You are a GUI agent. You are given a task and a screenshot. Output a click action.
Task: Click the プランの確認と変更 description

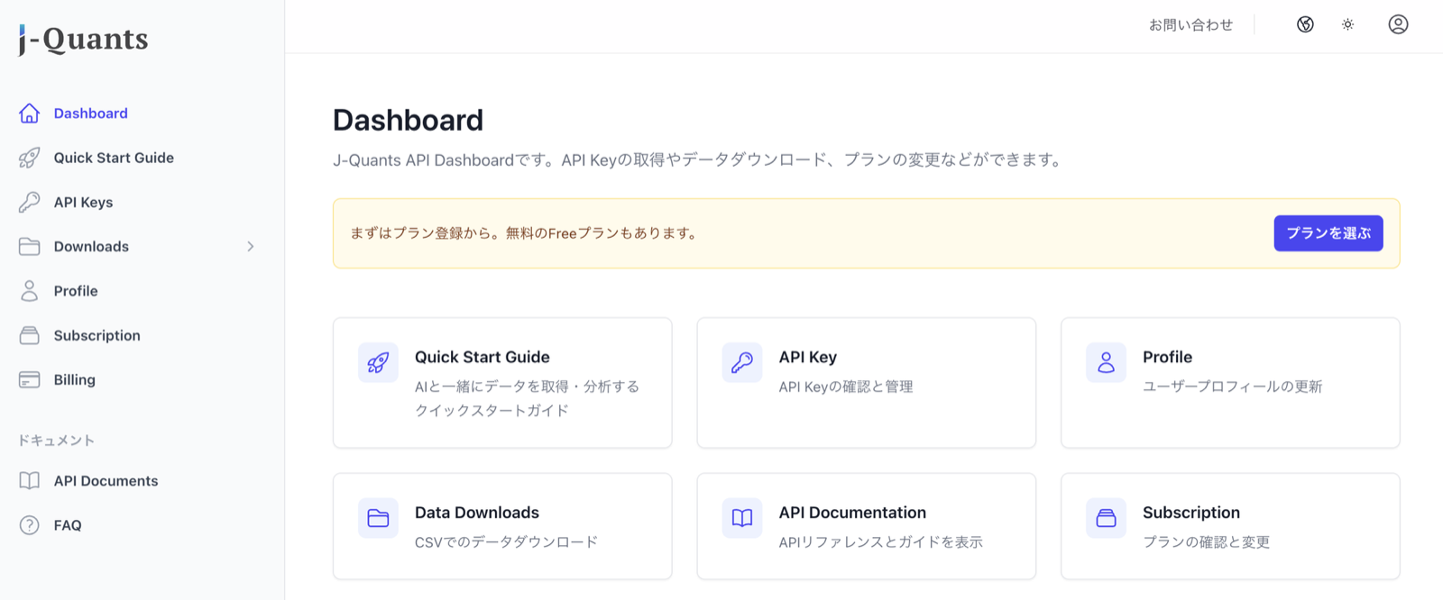1206,542
